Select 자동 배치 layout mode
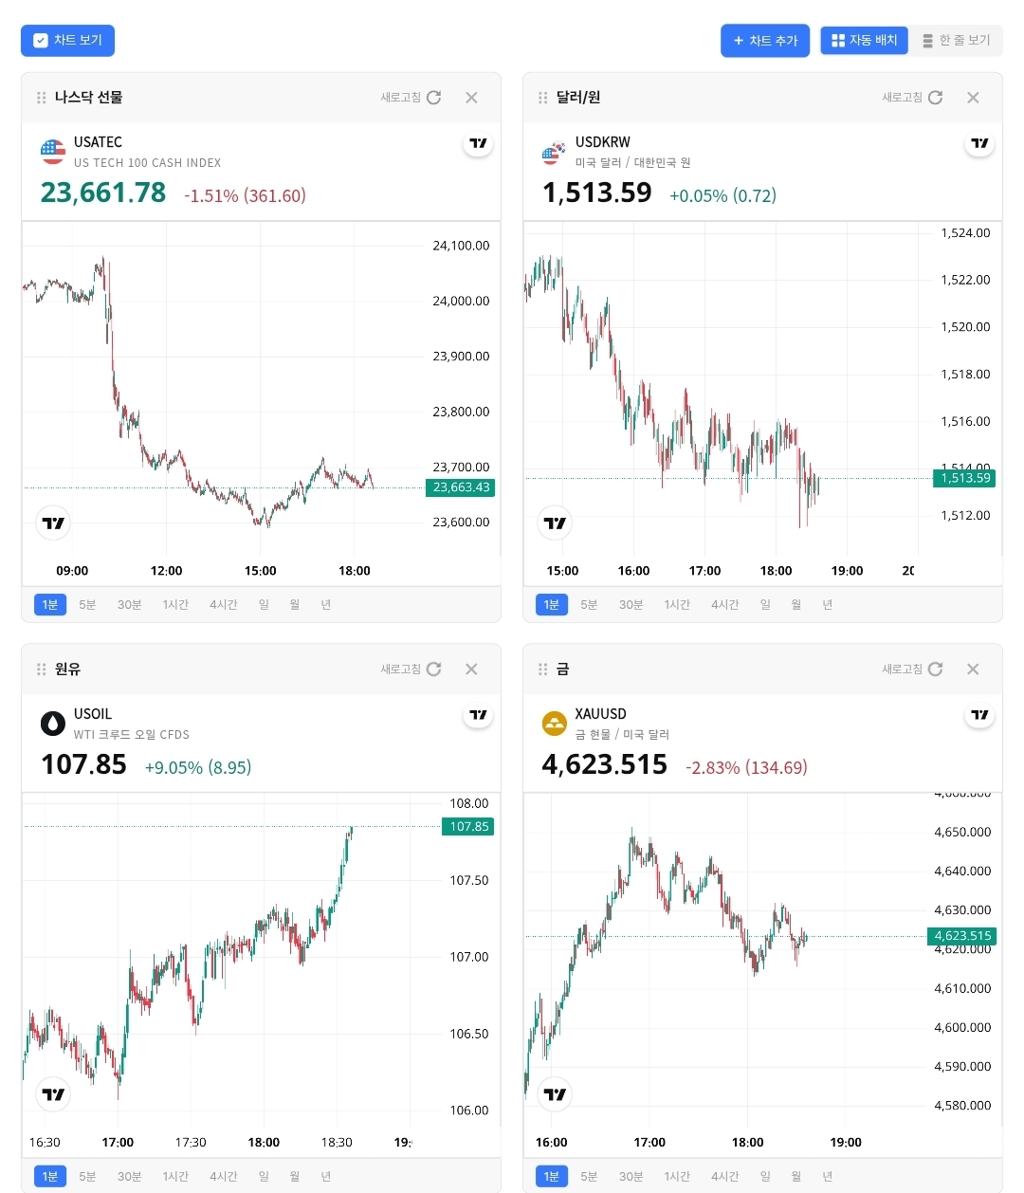The width and height of the screenshot is (1024, 1193). (x=864, y=41)
